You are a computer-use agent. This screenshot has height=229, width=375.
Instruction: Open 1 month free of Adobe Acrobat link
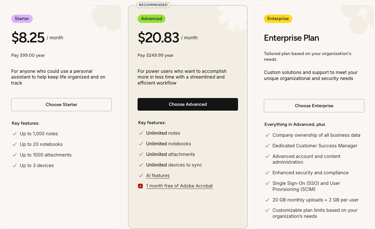179,186
